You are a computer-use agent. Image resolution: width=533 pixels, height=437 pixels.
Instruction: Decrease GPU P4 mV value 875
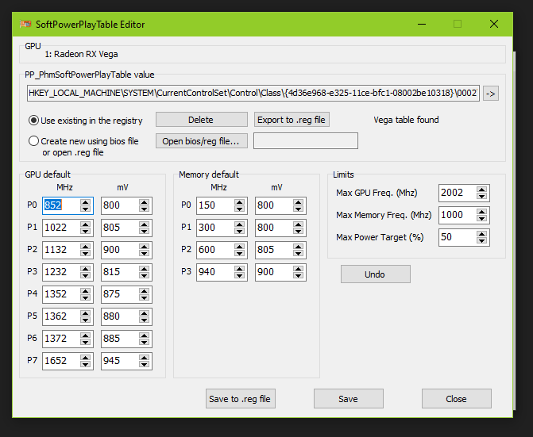[x=144, y=298]
